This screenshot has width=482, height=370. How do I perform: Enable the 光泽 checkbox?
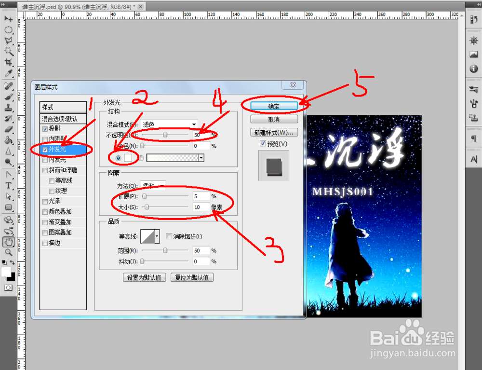pos(45,202)
